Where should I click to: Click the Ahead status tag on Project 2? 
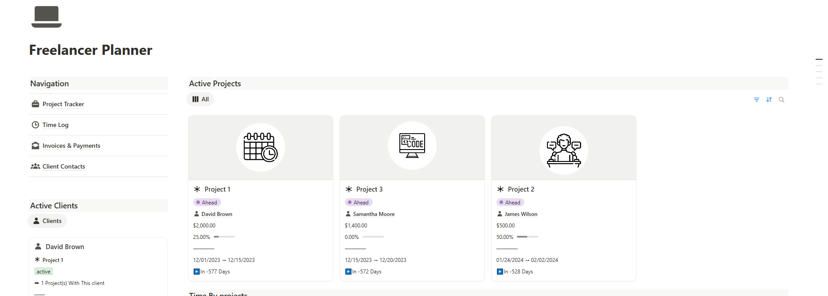[510, 202]
